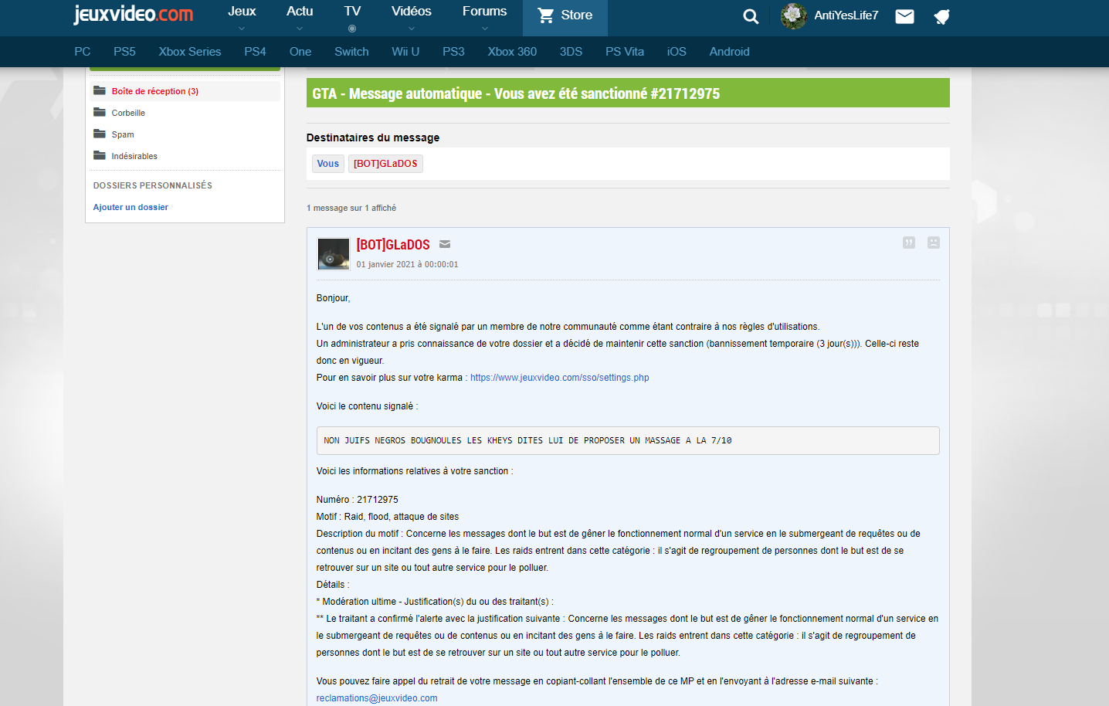Click the private messages envelope icon

[904, 16]
